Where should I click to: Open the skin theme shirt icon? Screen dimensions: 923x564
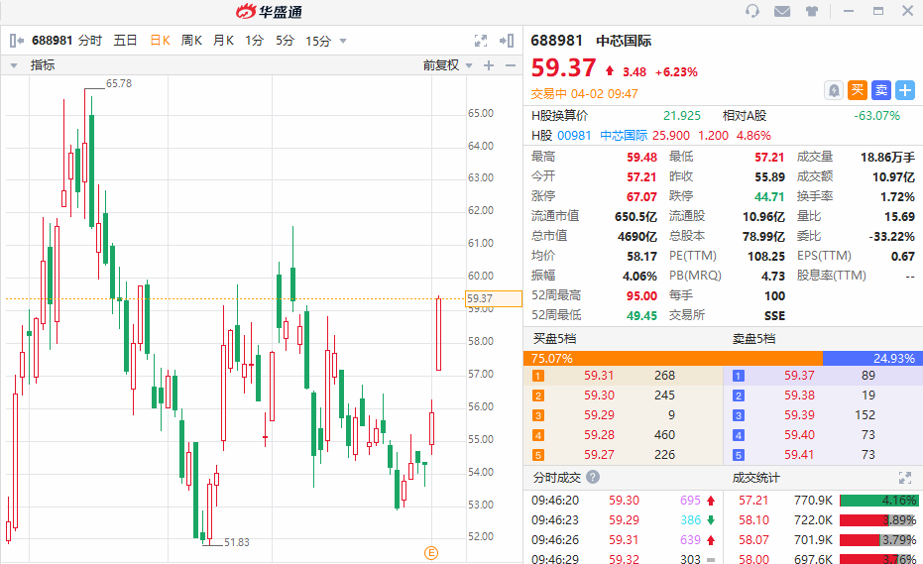812,11
